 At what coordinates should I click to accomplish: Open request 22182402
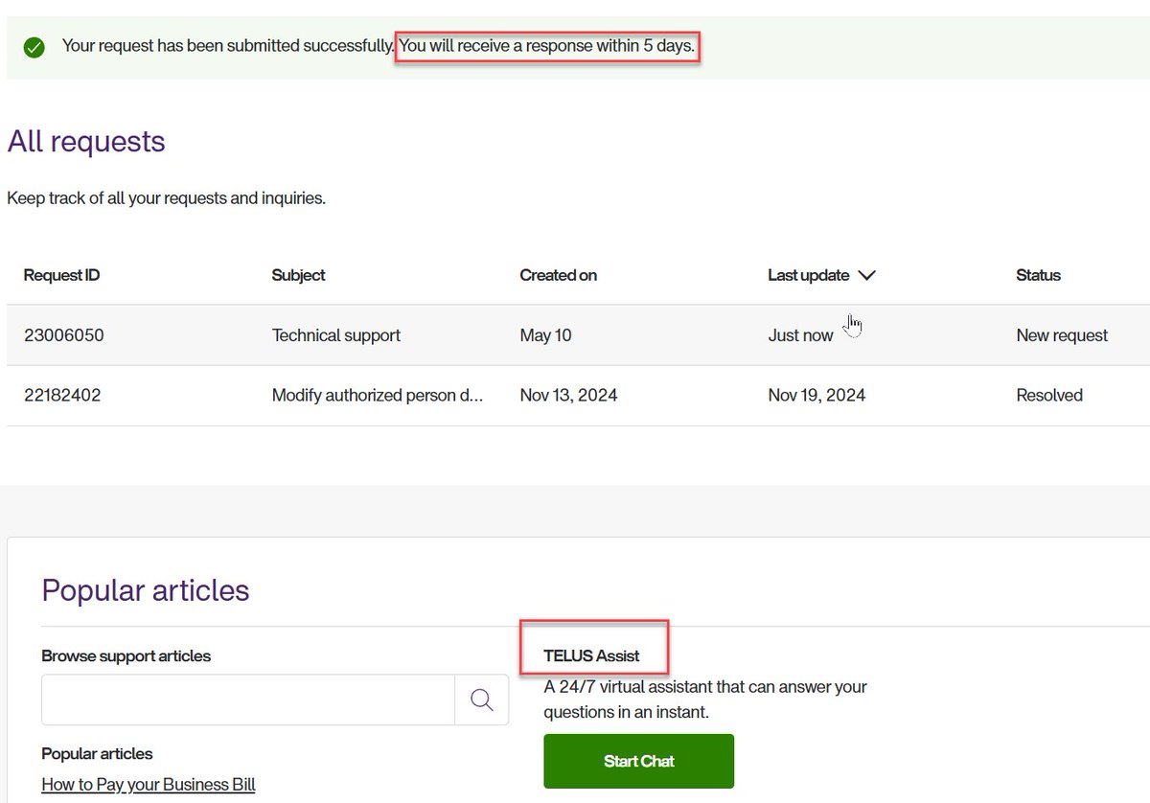pos(62,395)
